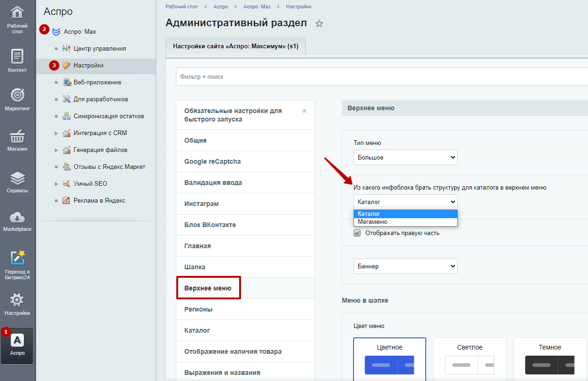This screenshot has height=381, width=588.
Task: Open the Главная settings section
Action: (x=245, y=246)
